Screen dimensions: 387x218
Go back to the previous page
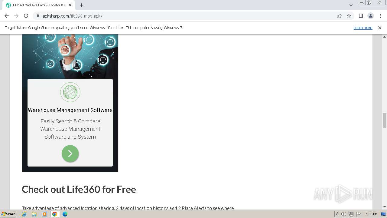click(x=7, y=16)
